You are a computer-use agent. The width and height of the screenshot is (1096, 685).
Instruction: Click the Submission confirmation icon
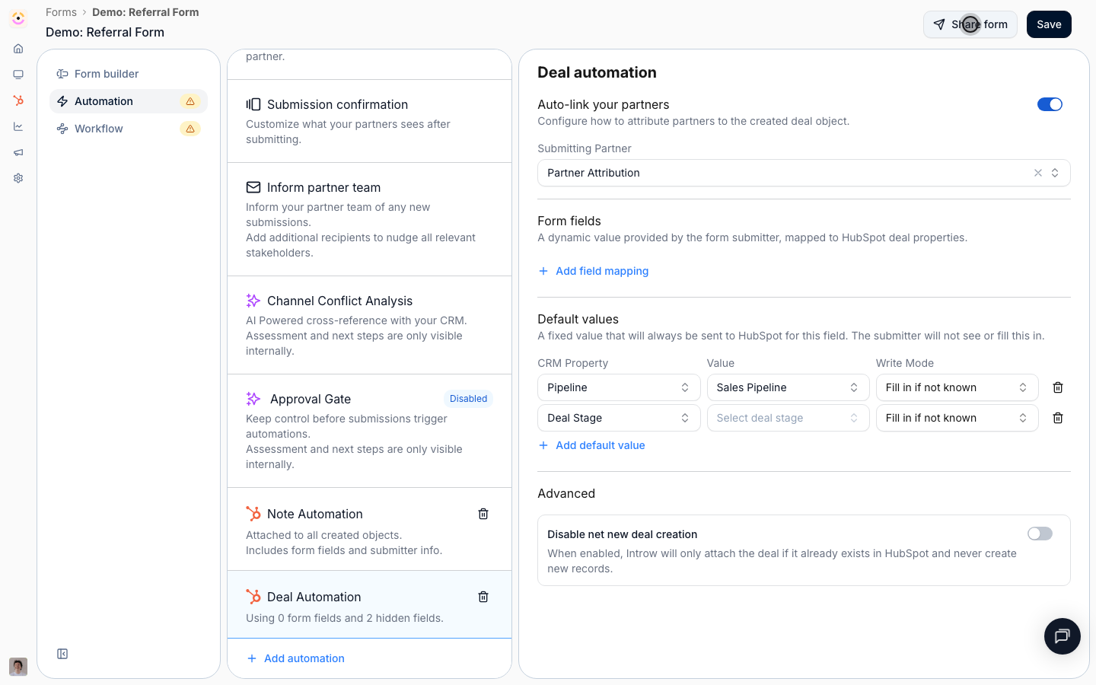point(253,104)
